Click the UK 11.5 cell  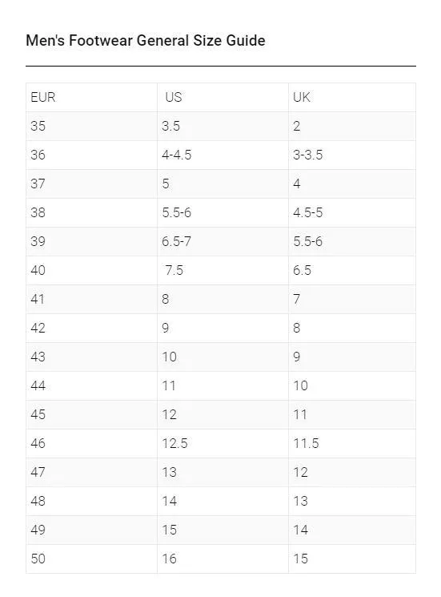[352, 443]
